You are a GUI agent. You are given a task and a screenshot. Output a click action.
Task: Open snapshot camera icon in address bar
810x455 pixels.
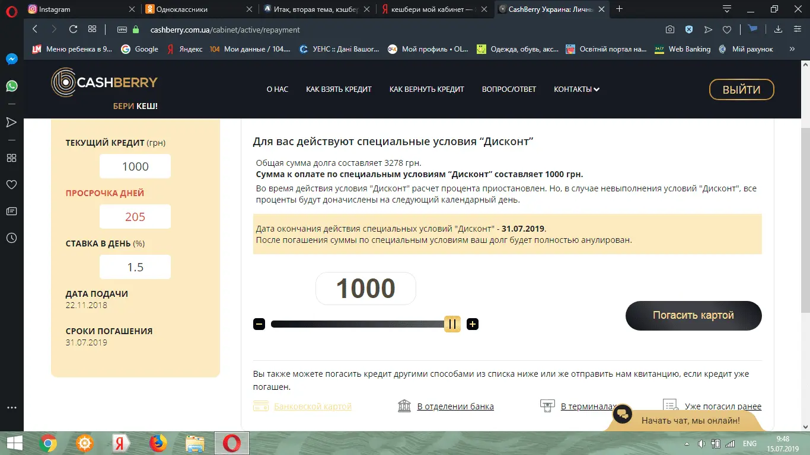coord(669,29)
